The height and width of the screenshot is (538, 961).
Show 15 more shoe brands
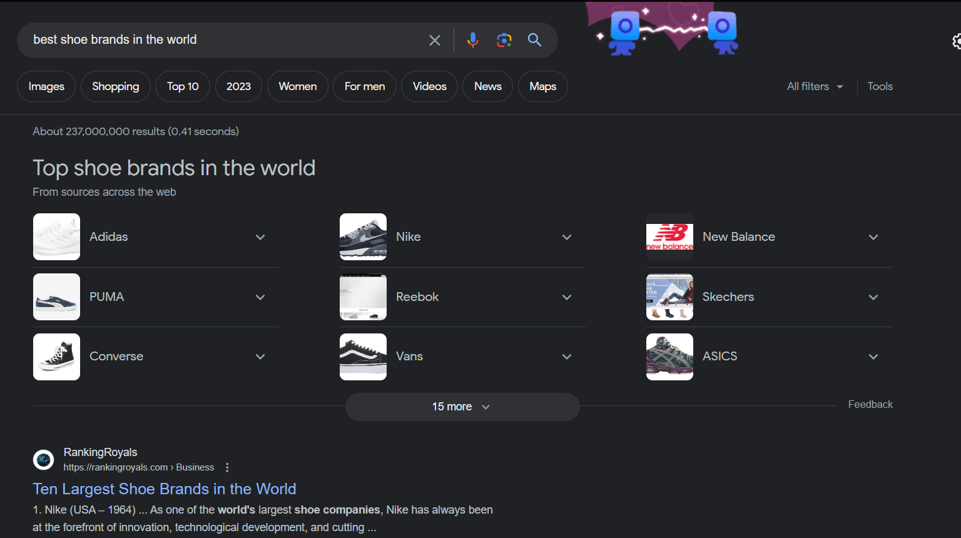point(462,407)
